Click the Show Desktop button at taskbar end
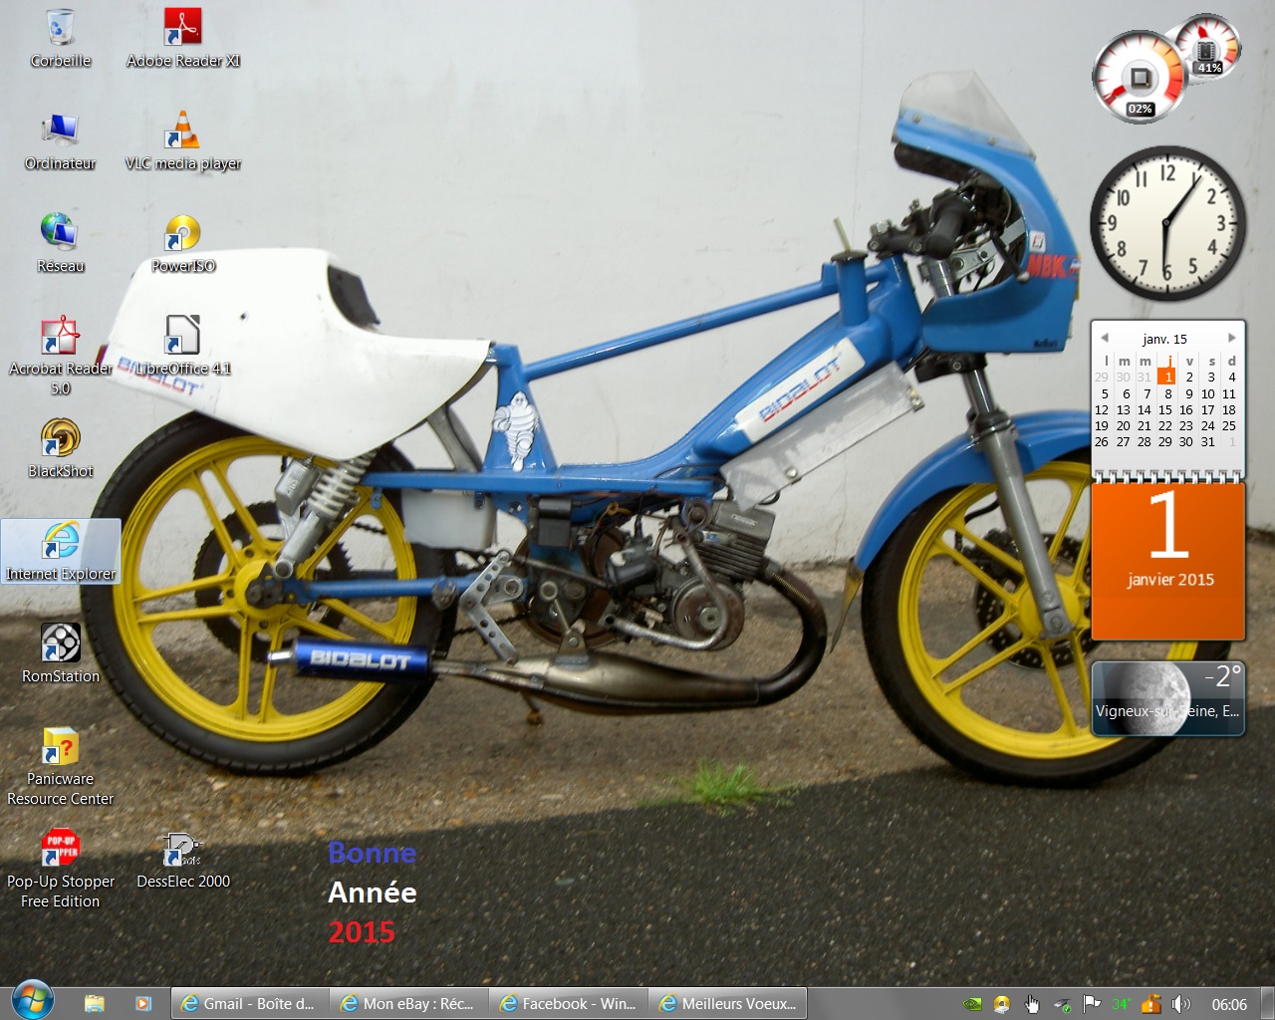 1267,1003
